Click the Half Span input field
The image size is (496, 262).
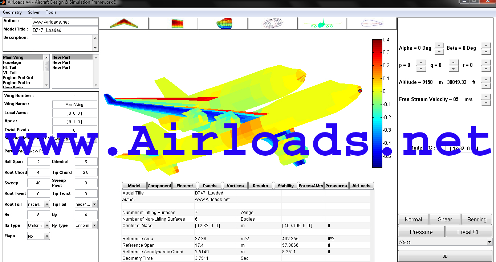[38, 162]
